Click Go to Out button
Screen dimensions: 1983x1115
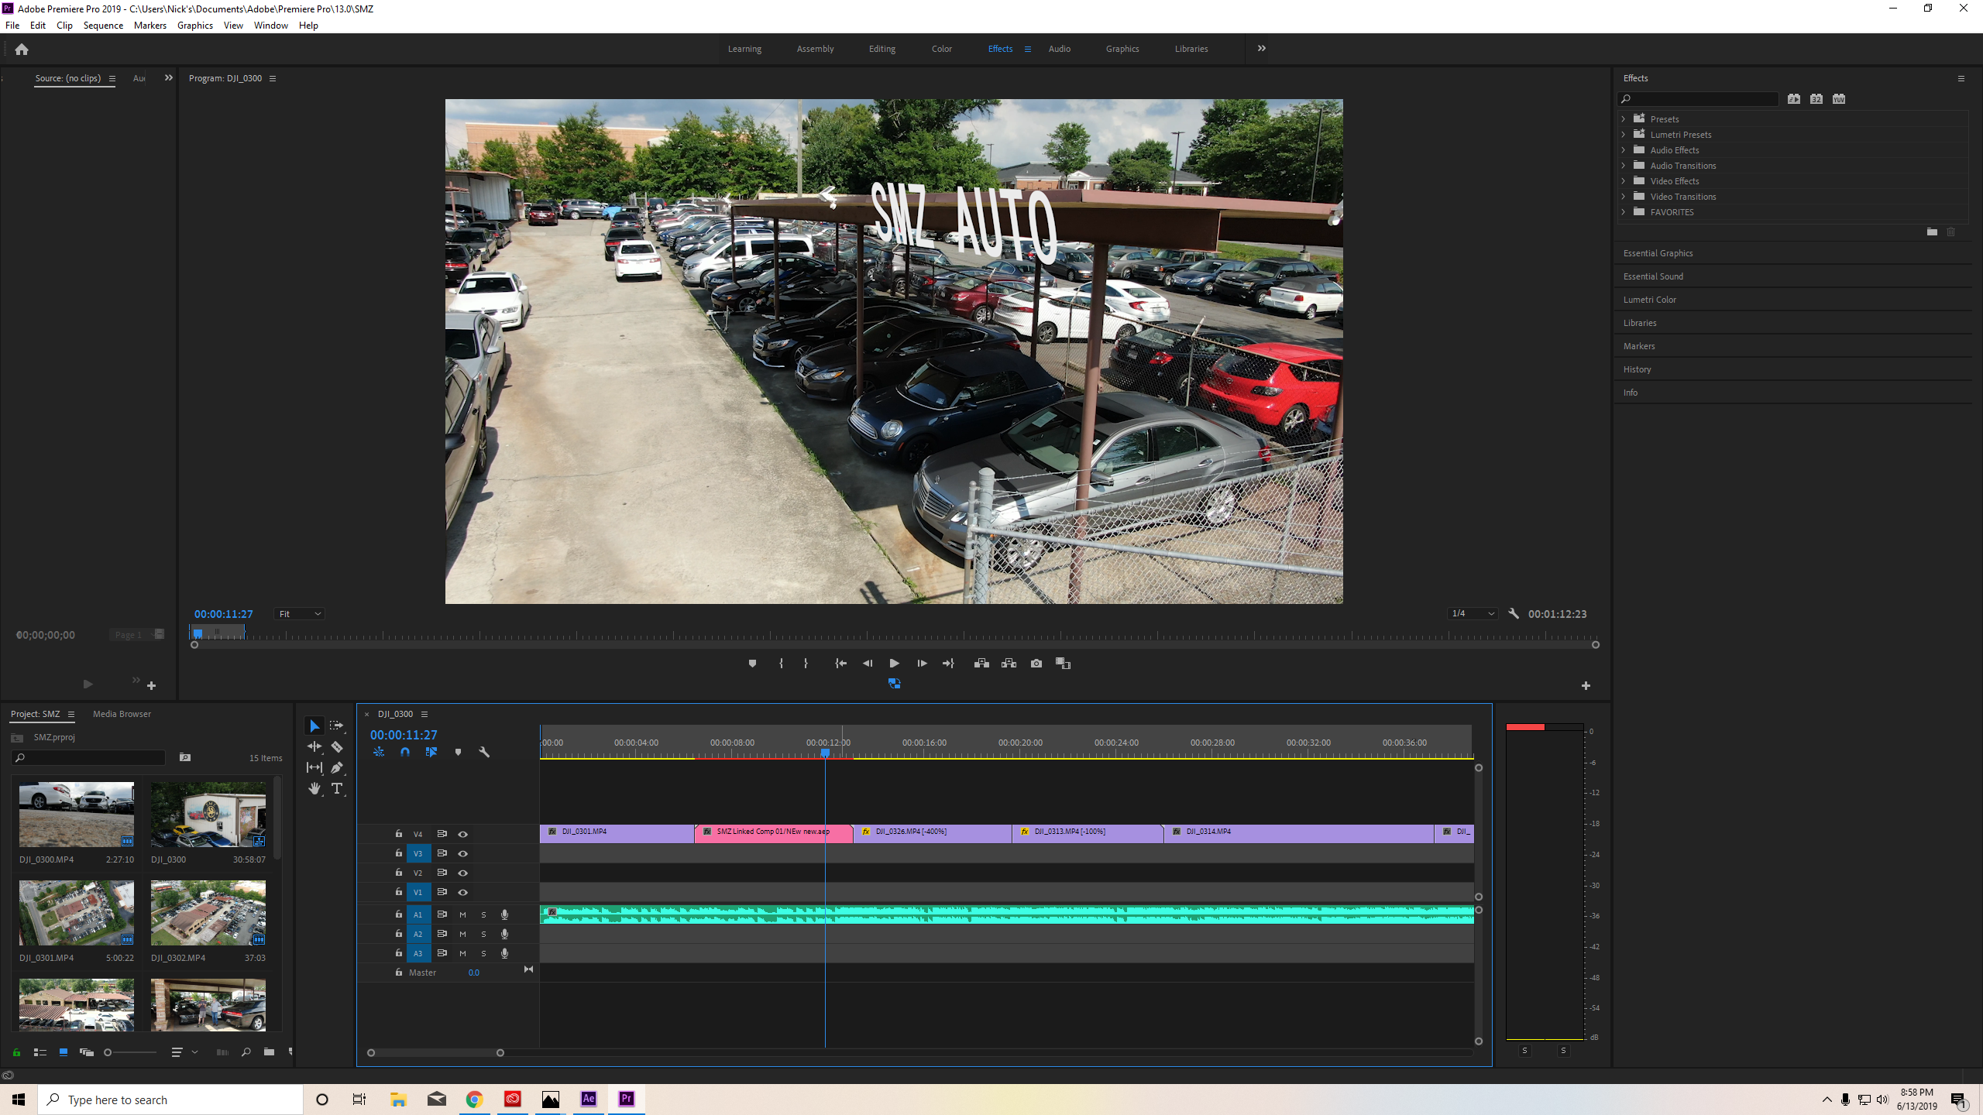(948, 664)
